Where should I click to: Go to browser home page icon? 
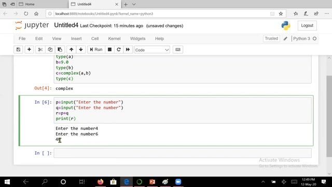36,14
